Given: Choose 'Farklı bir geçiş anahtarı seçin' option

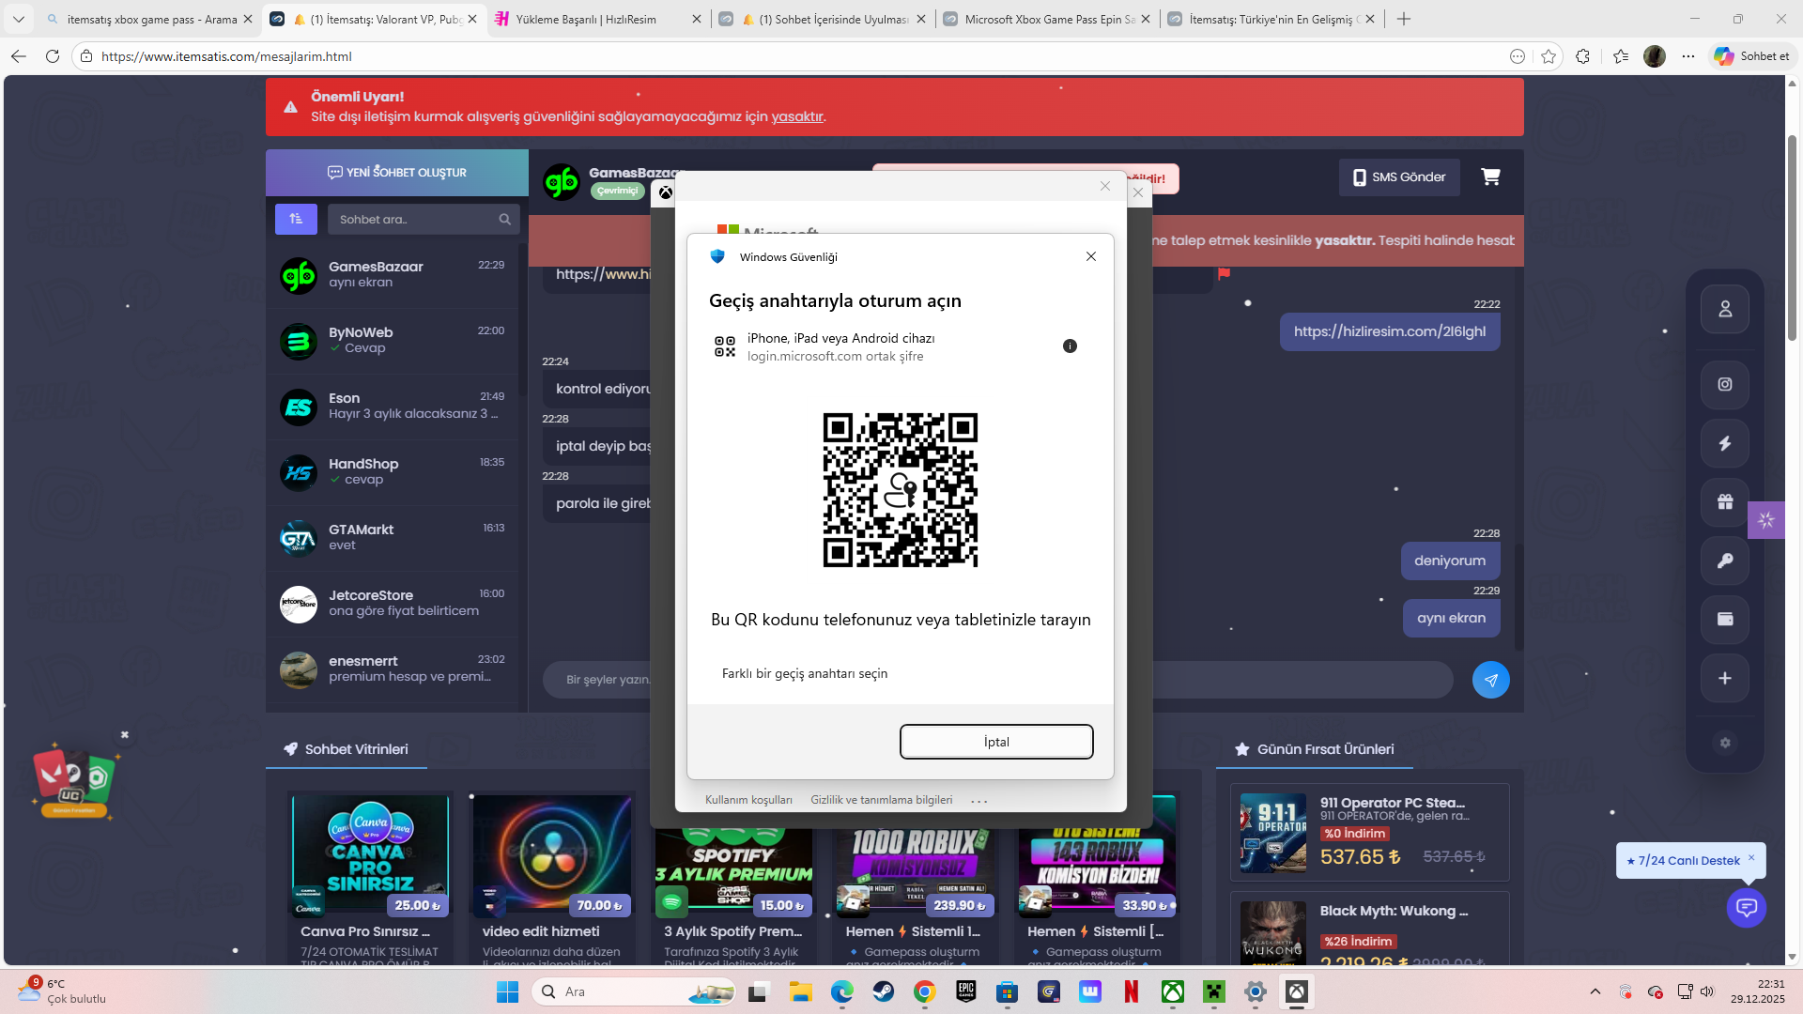Looking at the screenshot, I should (805, 673).
